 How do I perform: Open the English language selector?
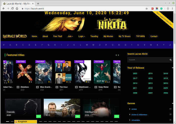pyautogui.click(x=26, y=122)
